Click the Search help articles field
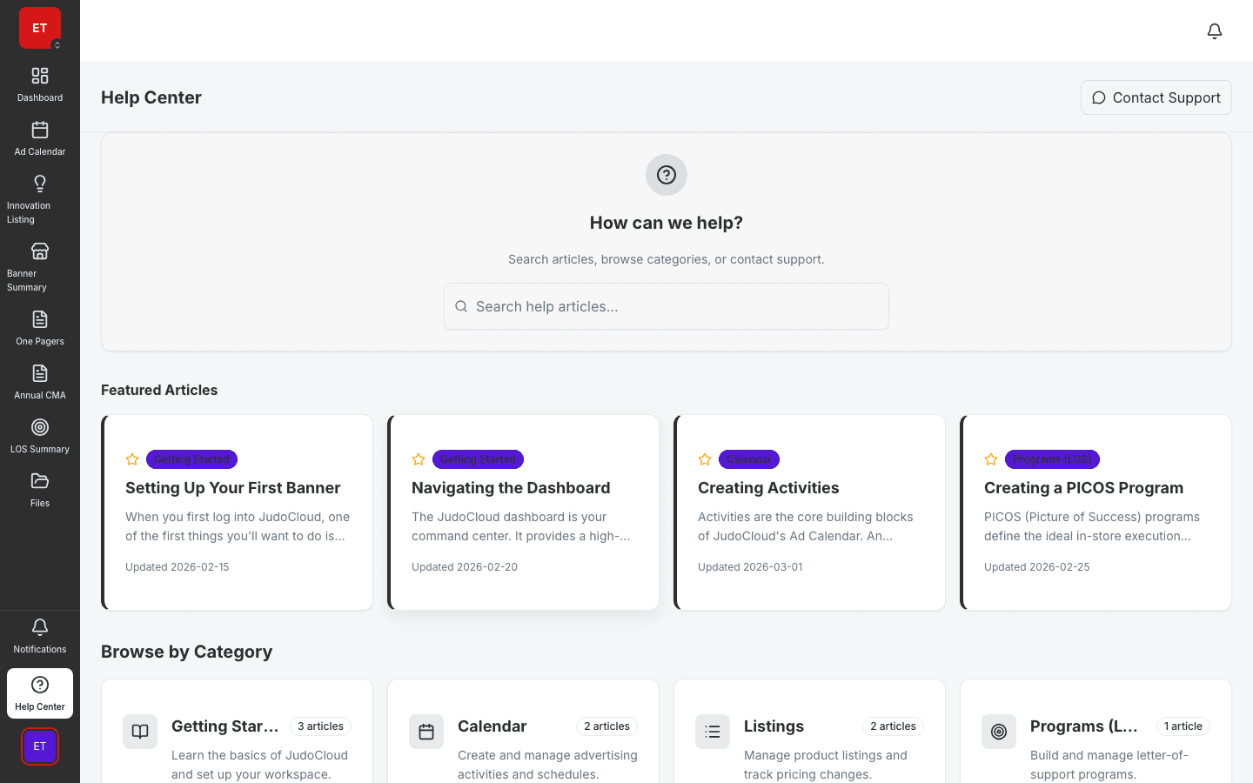 pyautogui.click(x=667, y=306)
